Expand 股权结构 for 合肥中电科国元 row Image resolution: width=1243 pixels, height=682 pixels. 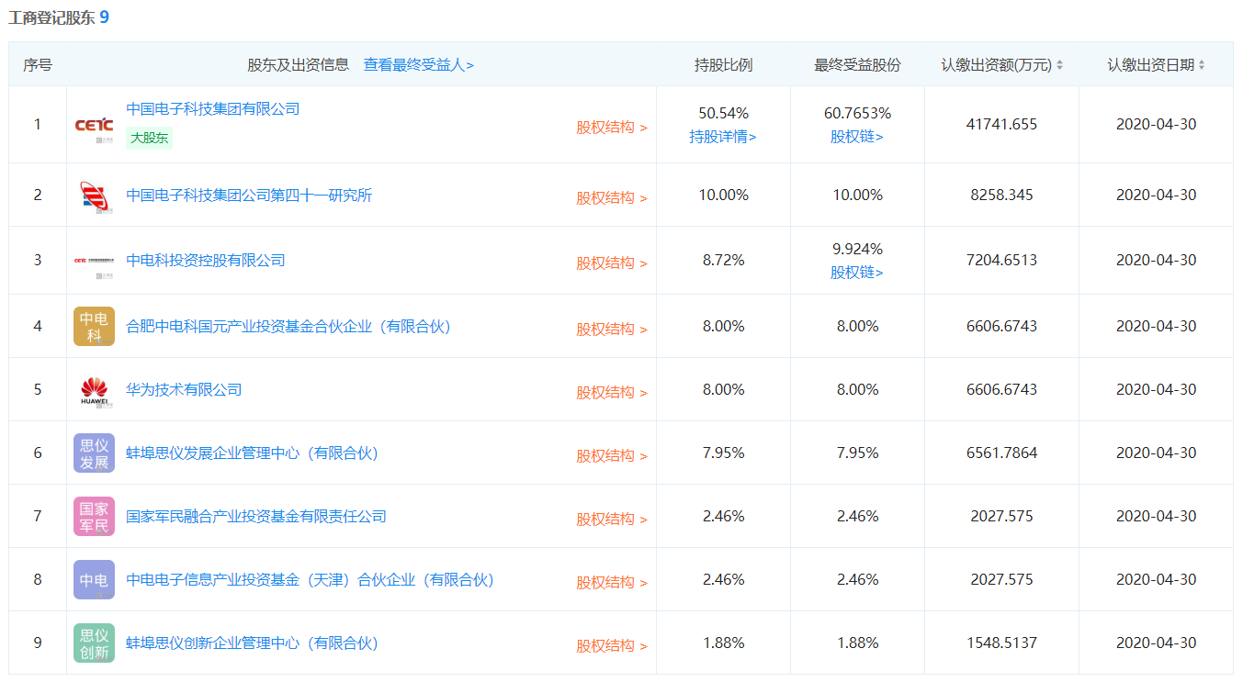tap(612, 330)
